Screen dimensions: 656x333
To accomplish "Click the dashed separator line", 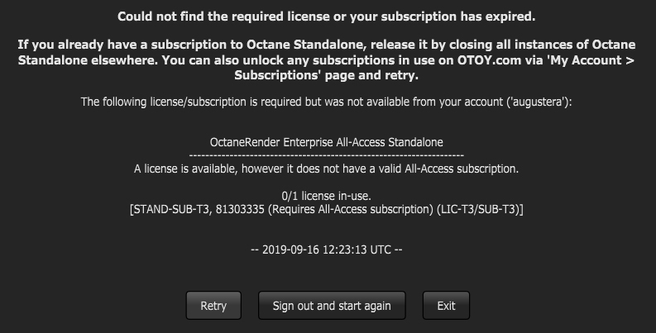I will click(x=327, y=155).
